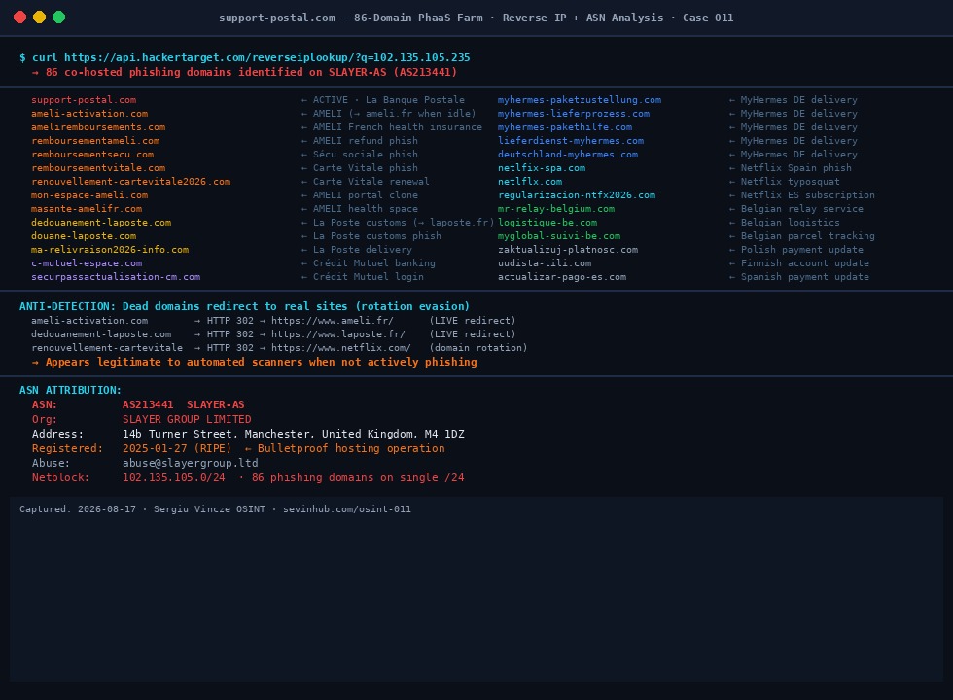Open the https://www.laposte.fr/ redirect URL

(x=338, y=334)
